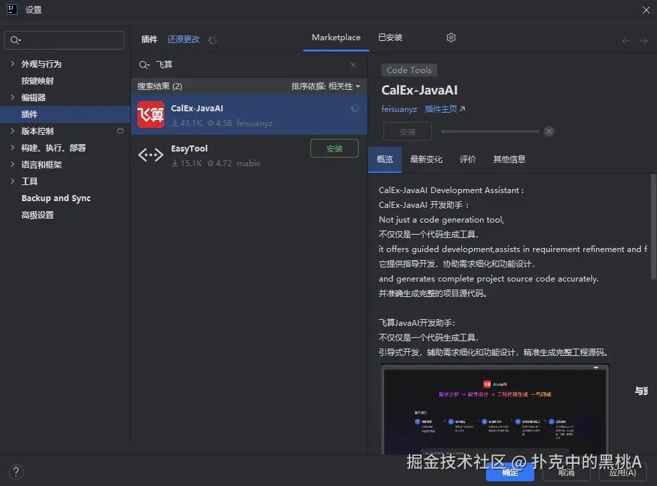
Task: Install the EasyTool plugin
Action: click(x=335, y=148)
